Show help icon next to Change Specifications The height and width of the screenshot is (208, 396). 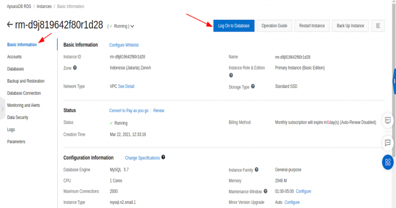pyautogui.click(x=163, y=157)
